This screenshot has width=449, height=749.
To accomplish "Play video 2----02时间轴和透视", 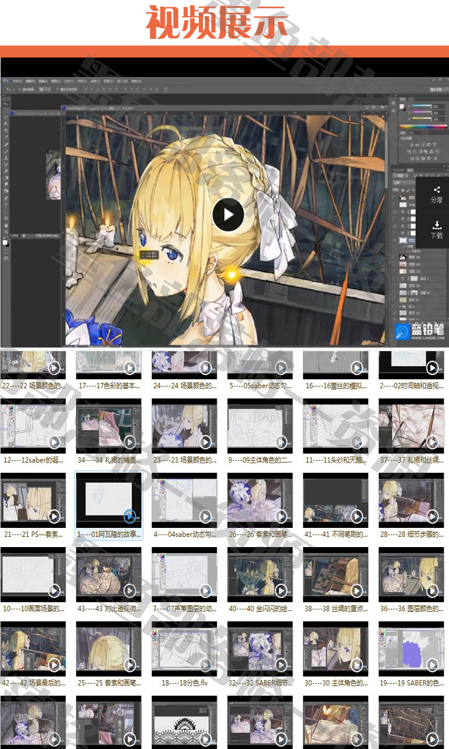I will pyautogui.click(x=433, y=367).
